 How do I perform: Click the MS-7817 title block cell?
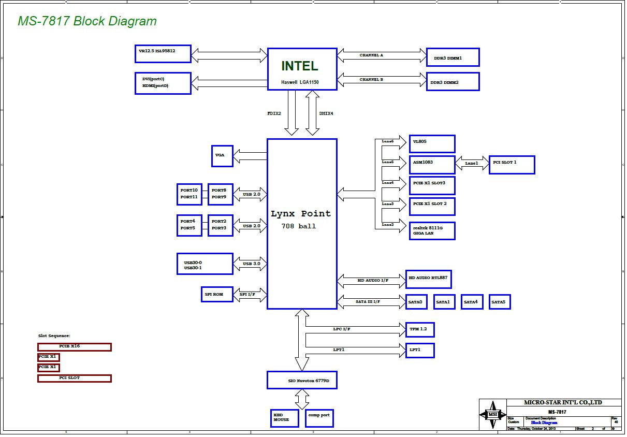557,412
